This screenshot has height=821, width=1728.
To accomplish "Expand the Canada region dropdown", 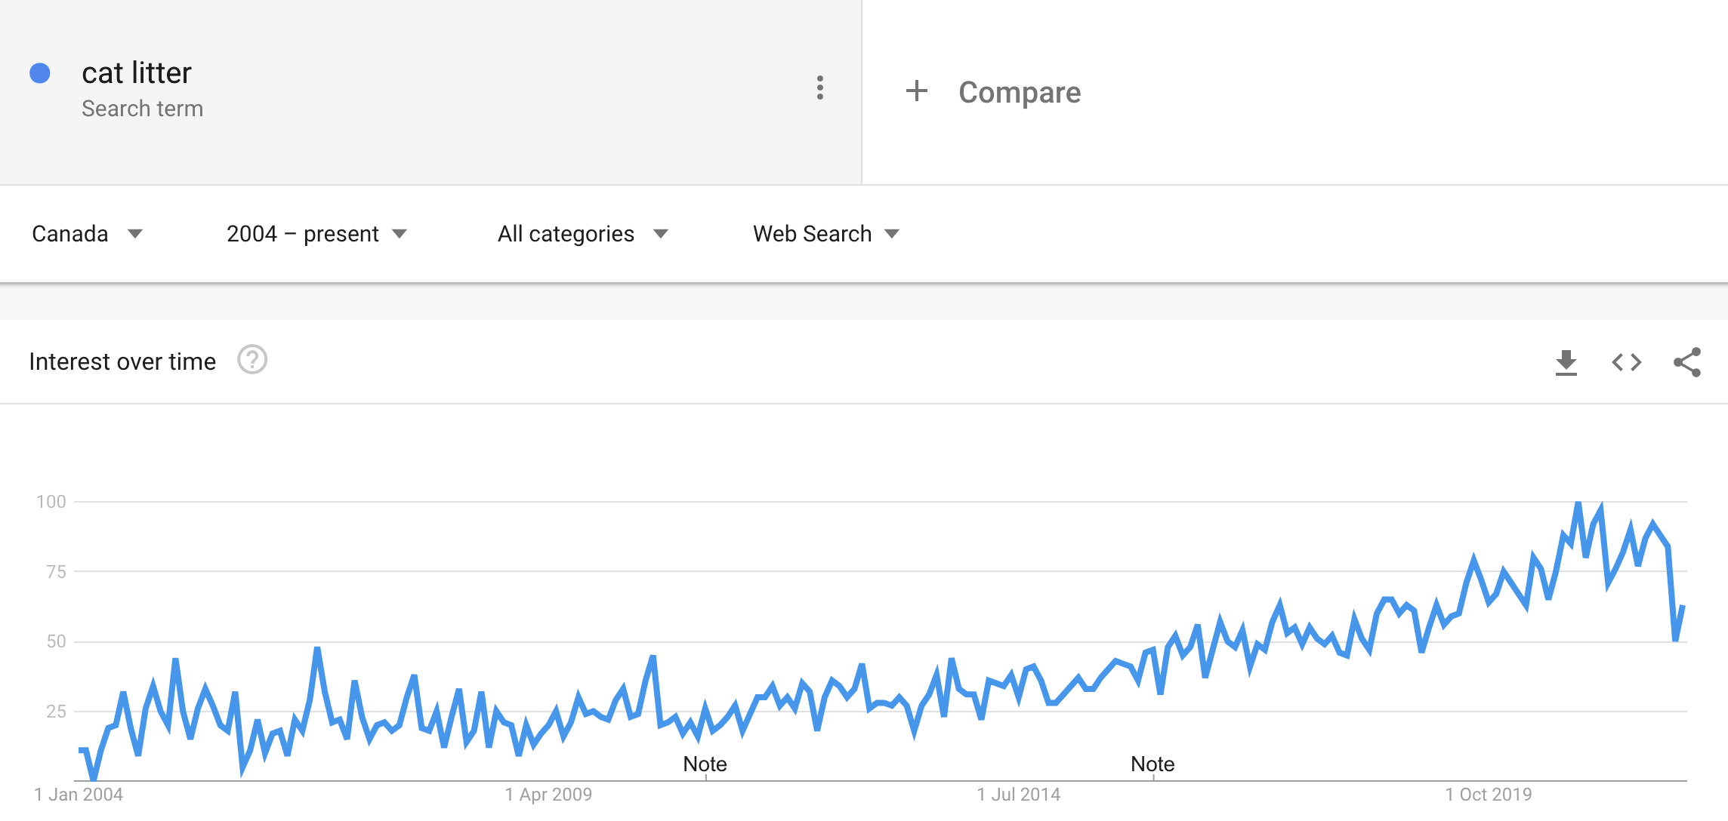I will tap(87, 234).
